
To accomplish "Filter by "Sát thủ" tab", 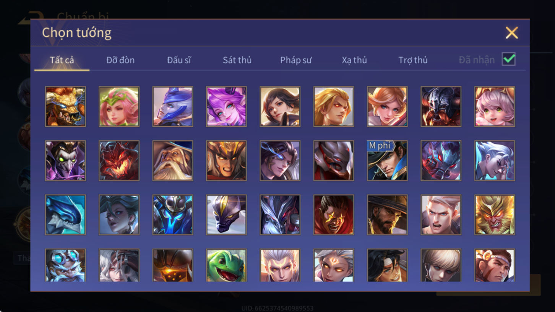I will pos(237,60).
